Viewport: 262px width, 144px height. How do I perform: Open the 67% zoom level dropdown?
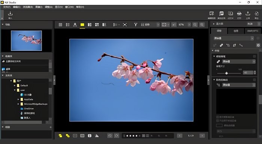pyautogui.click(x=185, y=25)
